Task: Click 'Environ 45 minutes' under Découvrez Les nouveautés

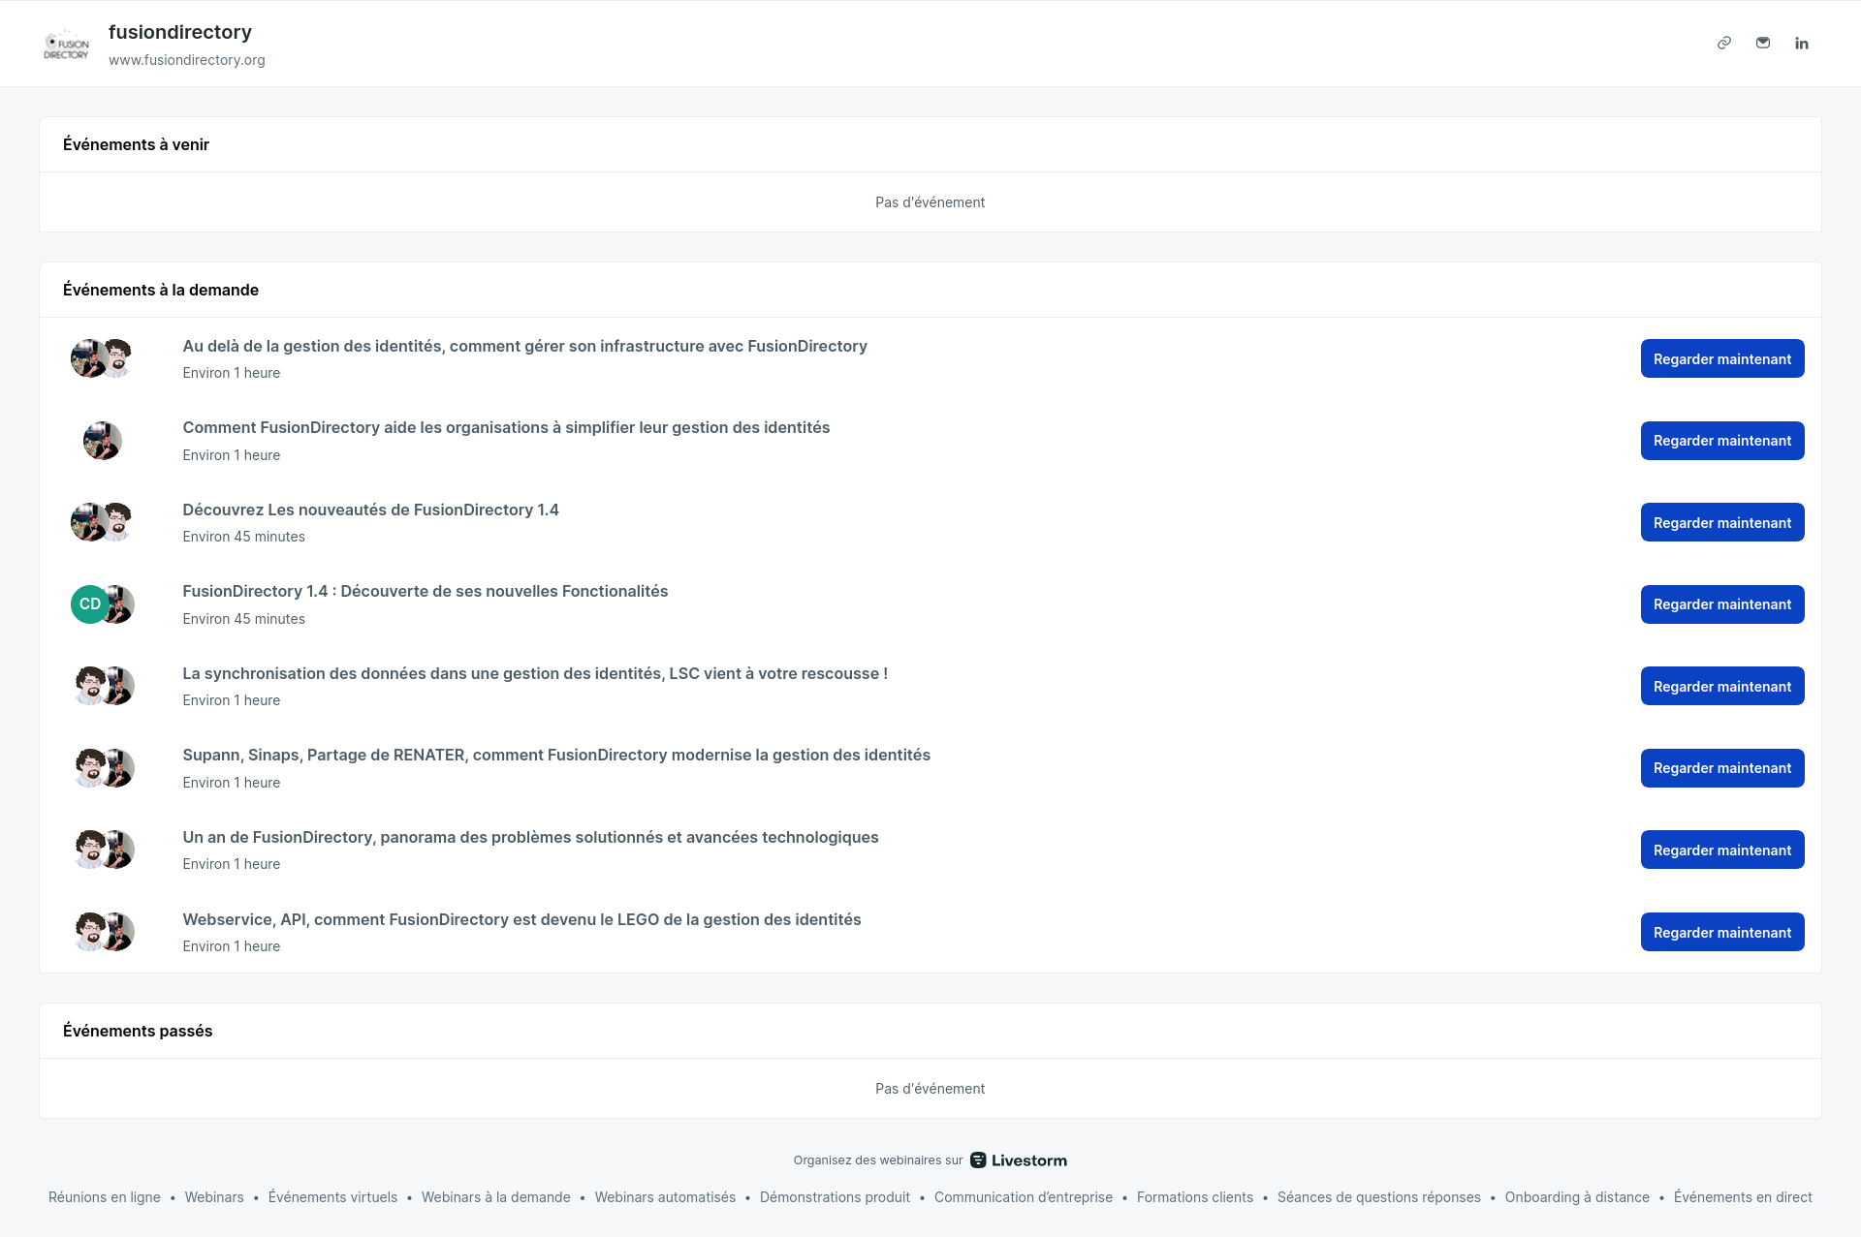Action: (x=243, y=537)
